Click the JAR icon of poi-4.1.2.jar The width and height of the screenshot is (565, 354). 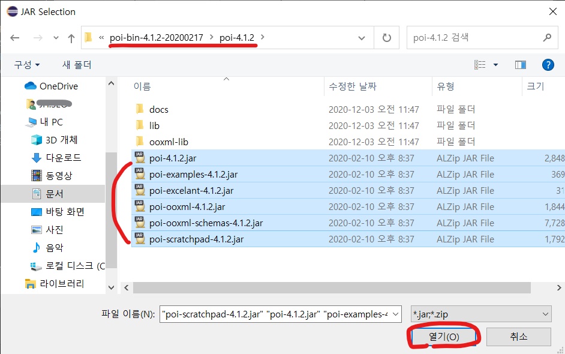pyautogui.click(x=139, y=158)
